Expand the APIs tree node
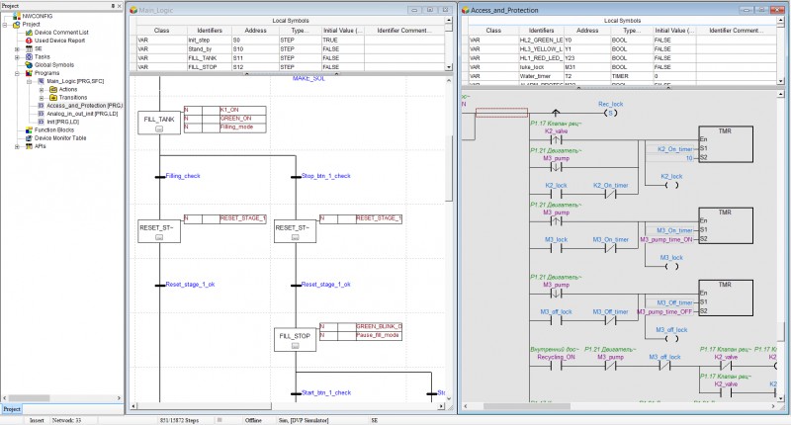This screenshot has height=425, width=791. (17, 145)
